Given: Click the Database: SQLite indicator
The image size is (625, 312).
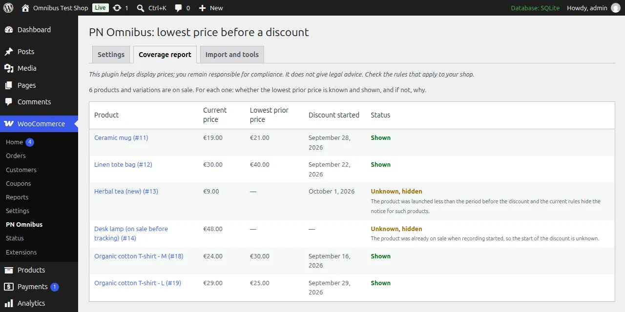Looking at the screenshot, I should (x=535, y=8).
